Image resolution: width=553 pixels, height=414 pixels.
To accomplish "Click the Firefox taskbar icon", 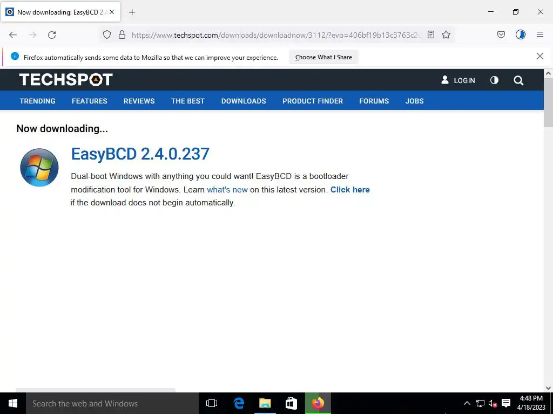I will 318,403.
